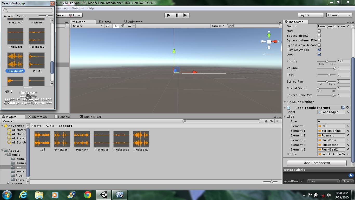355x200 pixels.
Task: Pick object for Element 0 Call
Action: pos(348,126)
